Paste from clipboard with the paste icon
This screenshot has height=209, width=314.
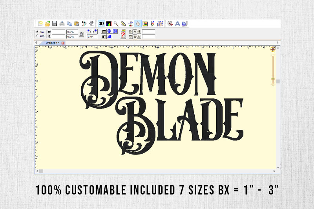[x=77, y=24]
